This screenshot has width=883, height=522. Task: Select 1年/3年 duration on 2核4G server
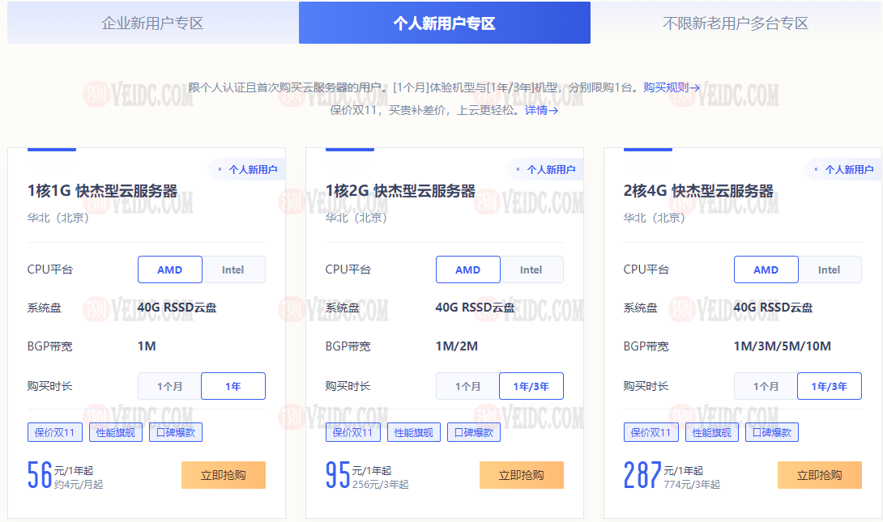[x=829, y=387]
